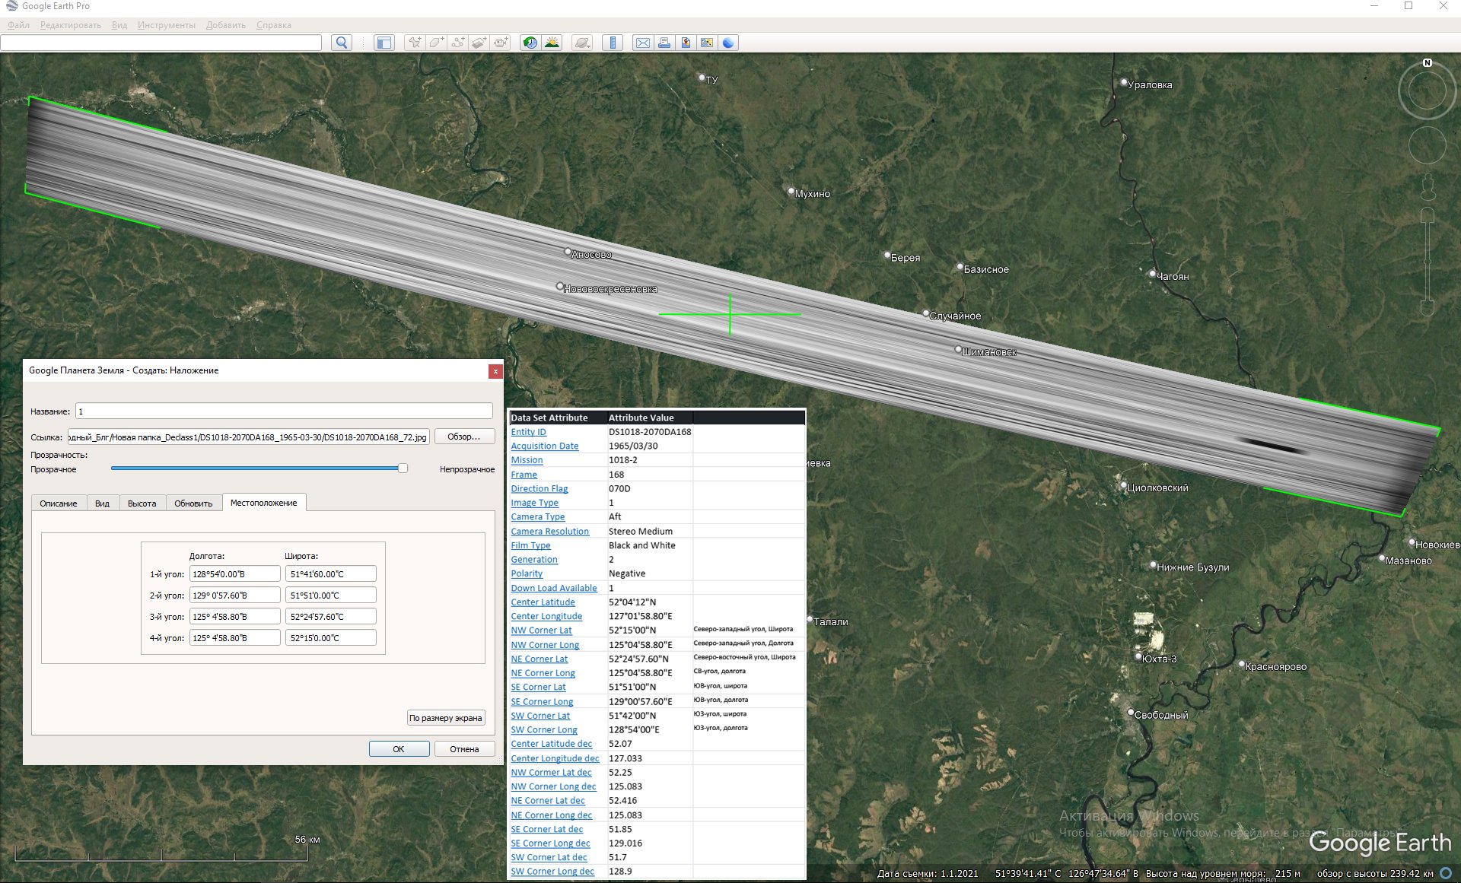The height and width of the screenshot is (883, 1461).
Task: Click the По размеру экрана button
Action: [x=445, y=718]
